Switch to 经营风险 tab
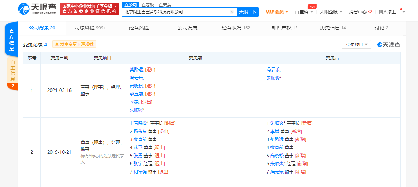418x187 pixels. (139, 28)
